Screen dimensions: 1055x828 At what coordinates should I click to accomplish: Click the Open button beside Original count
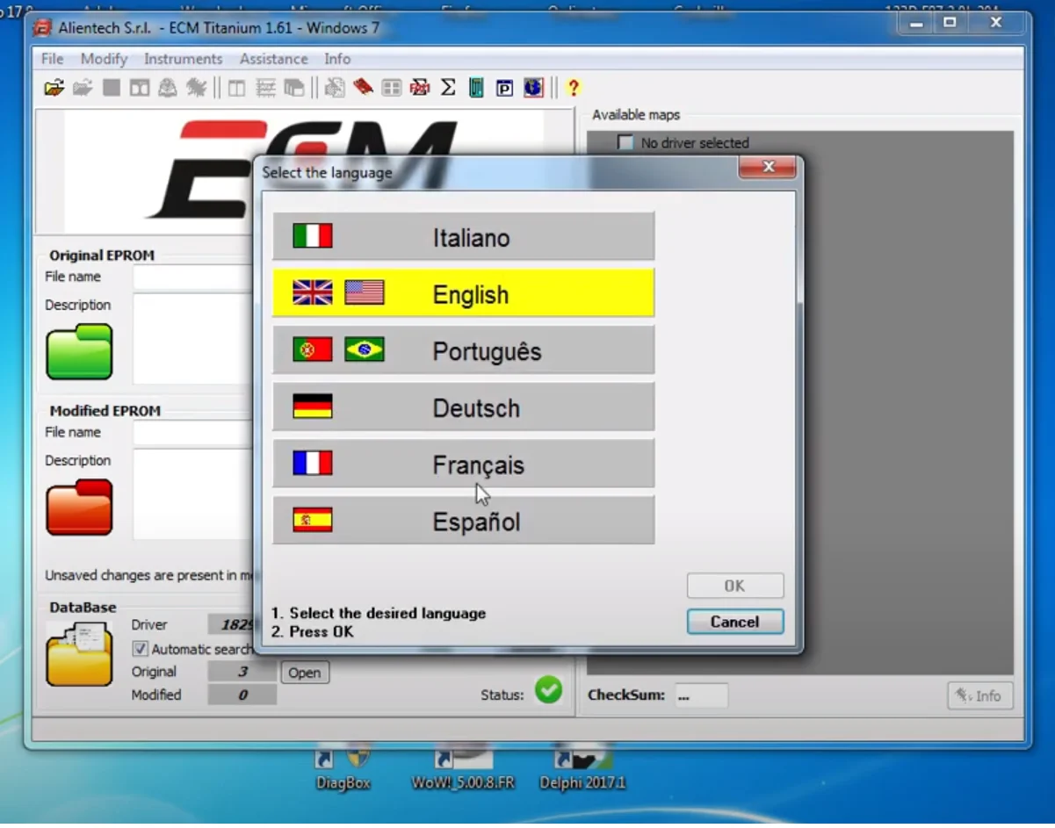tap(304, 672)
